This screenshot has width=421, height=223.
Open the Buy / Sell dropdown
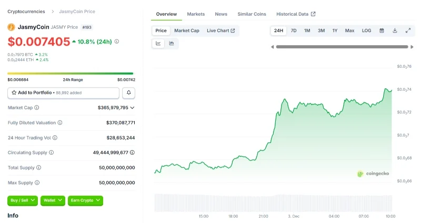coord(22,200)
